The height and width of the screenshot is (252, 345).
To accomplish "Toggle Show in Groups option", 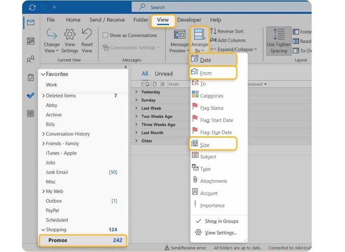I will tap(219, 221).
